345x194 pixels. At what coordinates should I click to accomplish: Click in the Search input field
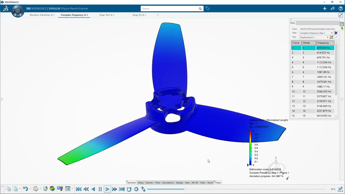coord(170,9)
